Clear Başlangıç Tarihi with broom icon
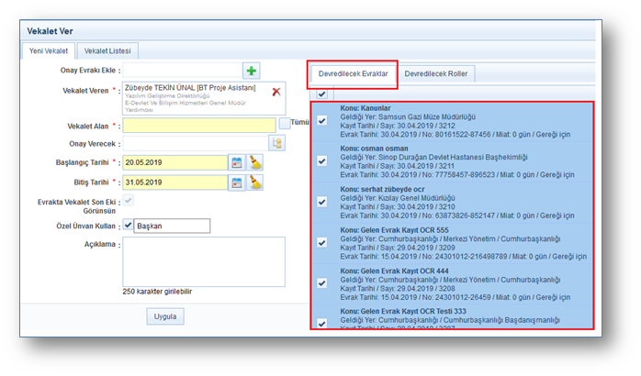This screenshot has width=641, height=376. (255, 162)
